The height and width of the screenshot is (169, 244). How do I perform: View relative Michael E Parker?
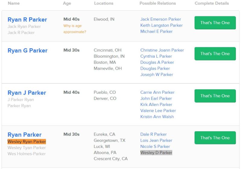pyautogui.click(x=156, y=31)
